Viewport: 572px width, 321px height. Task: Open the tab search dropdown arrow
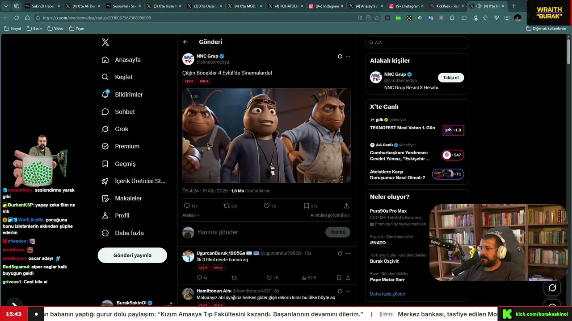(5, 6)
